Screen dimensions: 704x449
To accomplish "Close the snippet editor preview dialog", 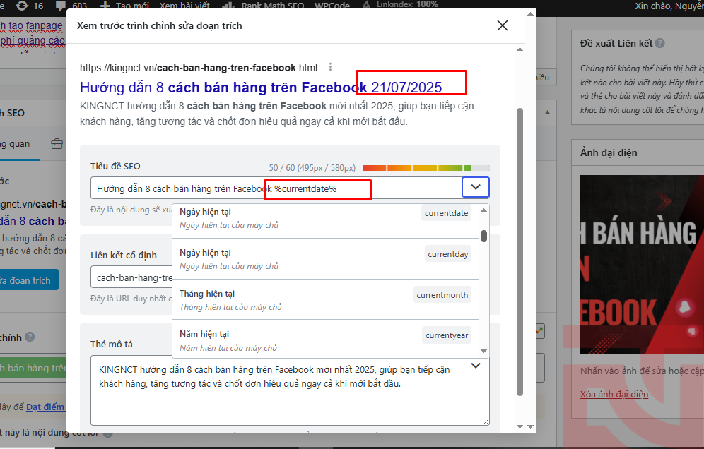I will click(503, 25).
